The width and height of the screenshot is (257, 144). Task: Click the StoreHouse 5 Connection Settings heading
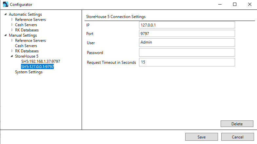coord(116,17)
